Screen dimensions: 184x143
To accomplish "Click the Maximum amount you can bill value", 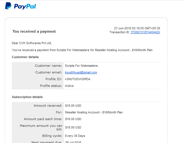I will click(73, 127).
